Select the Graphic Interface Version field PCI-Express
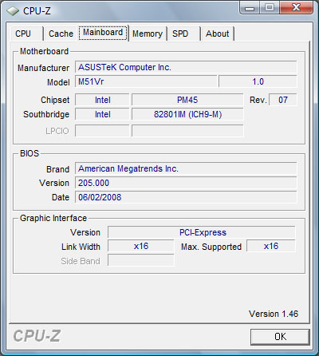Screen dimensions: 319x356 tap(202, 232)
